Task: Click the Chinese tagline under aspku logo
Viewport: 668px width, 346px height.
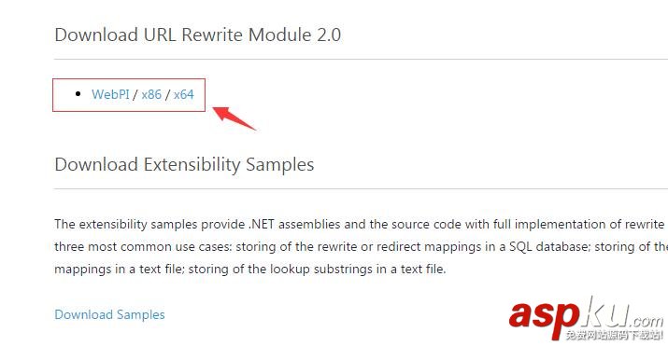Action: [x=615, y=335]
